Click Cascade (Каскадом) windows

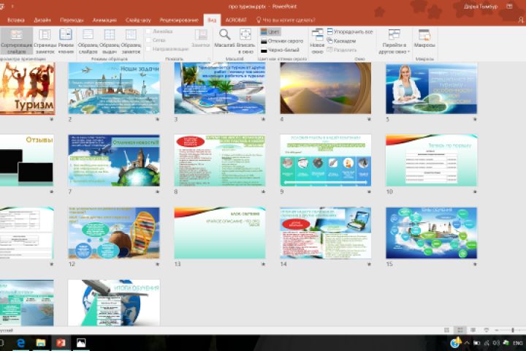coord(341,41)
